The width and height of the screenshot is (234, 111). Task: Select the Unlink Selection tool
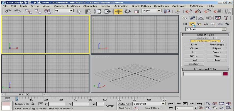[x=38, y=11]
